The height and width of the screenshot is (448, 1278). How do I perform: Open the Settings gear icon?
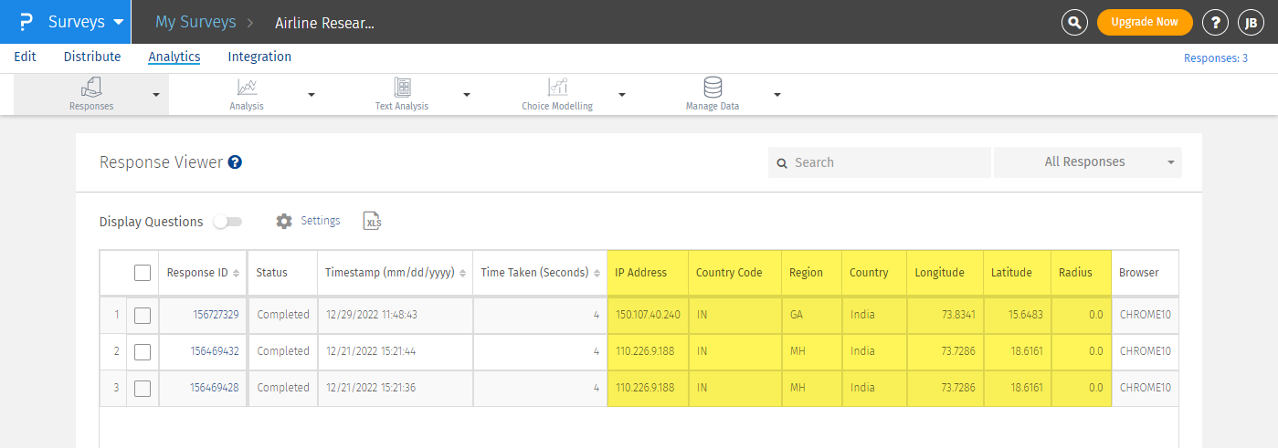[284, 221]
